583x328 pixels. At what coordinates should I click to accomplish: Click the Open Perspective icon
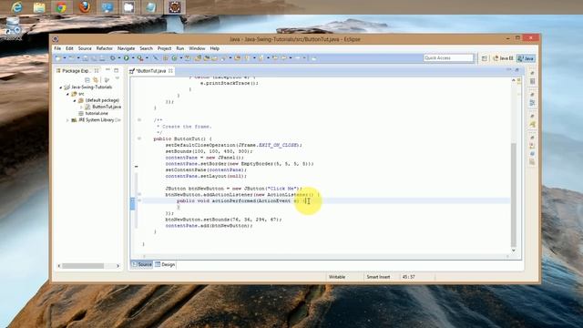point(484,58)
